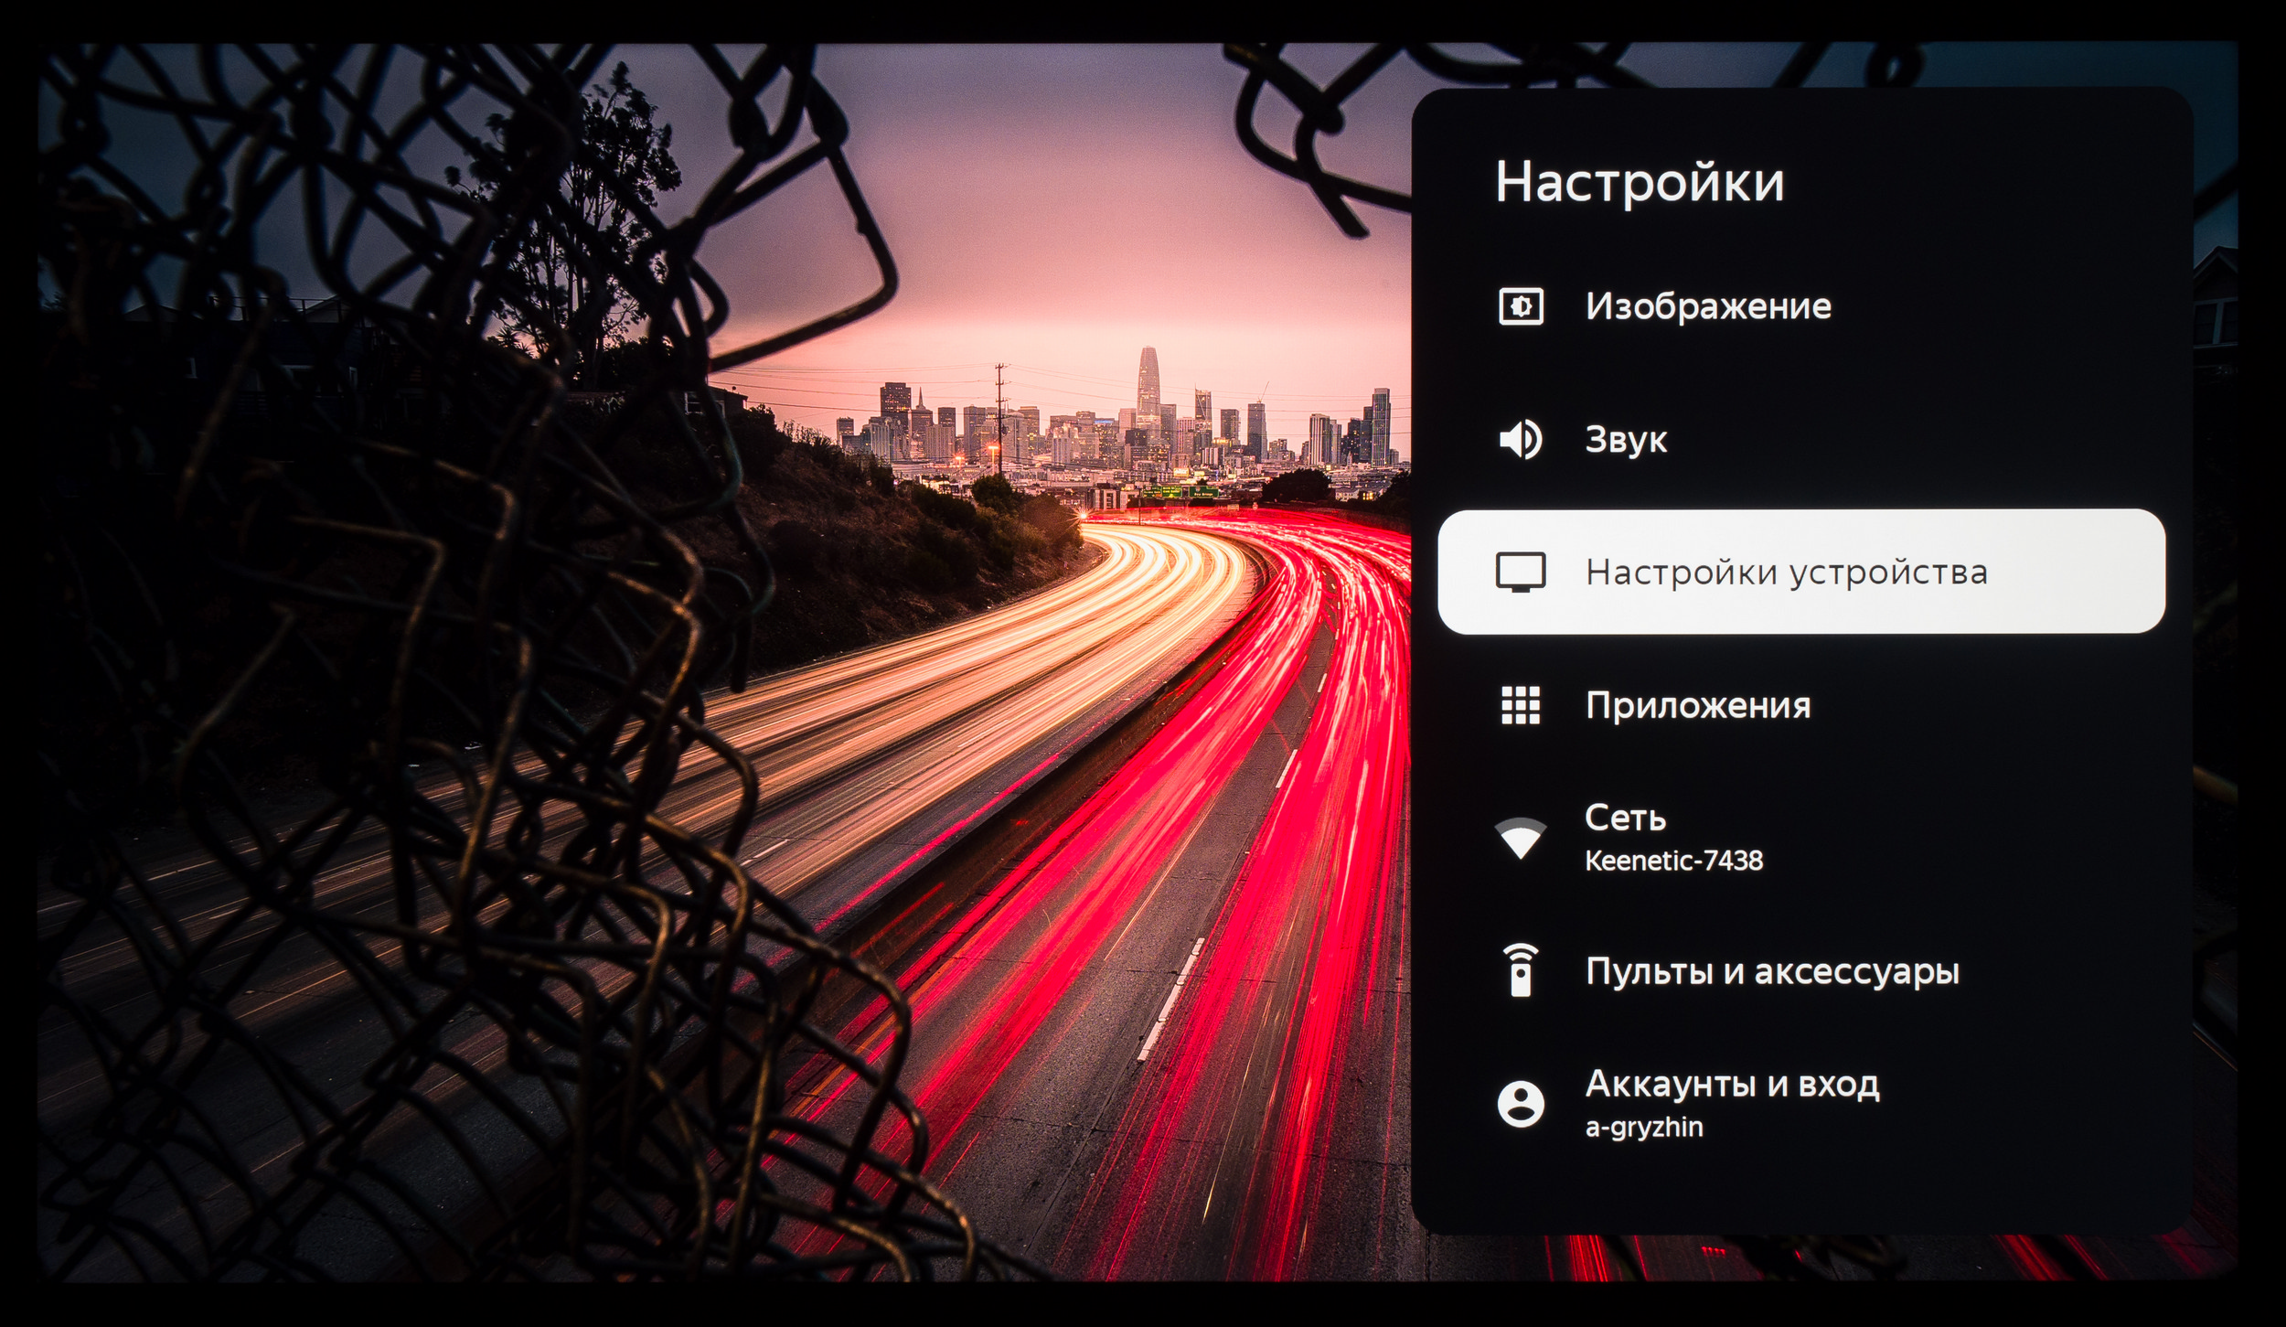Screen dimensions: 2286x1327
Task: Click the apps grid icon
Action: pyautogui.click(x=1521, y=705)
